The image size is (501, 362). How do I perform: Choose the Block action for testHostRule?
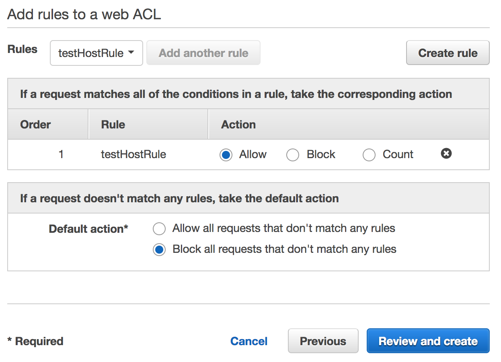[293, 155]
